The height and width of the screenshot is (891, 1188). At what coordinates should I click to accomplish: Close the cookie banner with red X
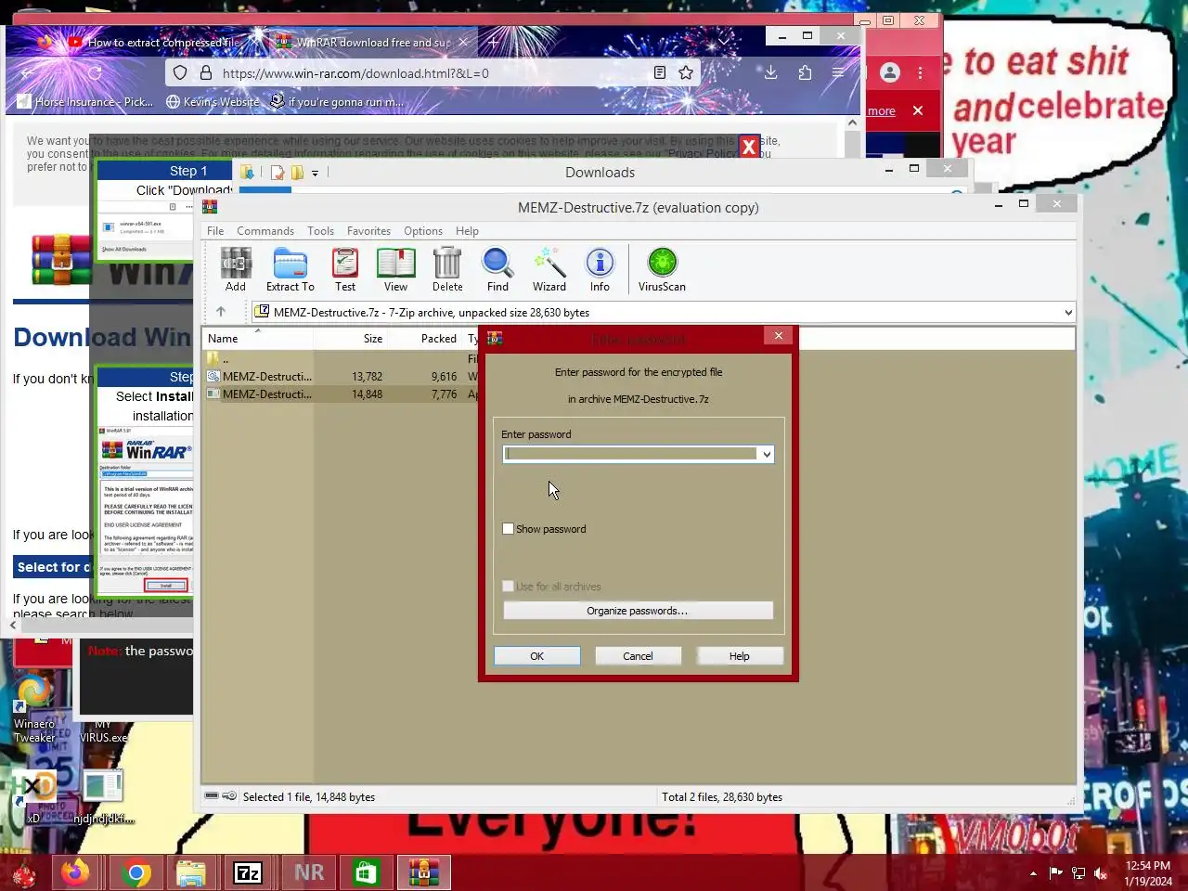(x=749, y=147)
